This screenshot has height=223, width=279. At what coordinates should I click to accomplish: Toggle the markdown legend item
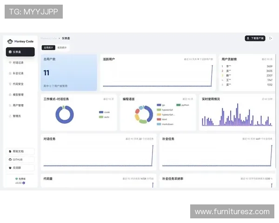coord(165,124)
